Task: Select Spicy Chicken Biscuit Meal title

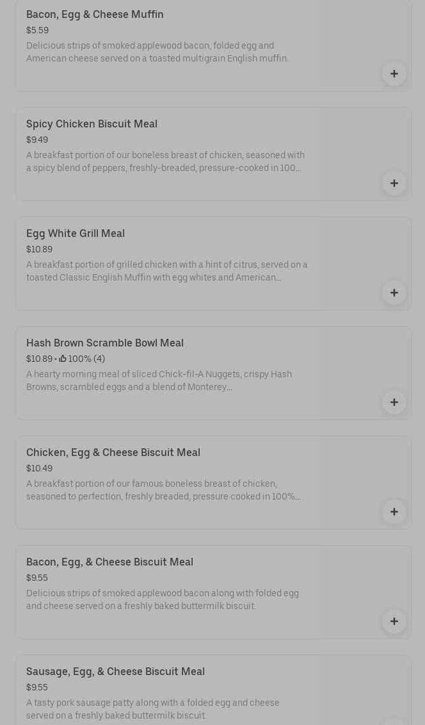Action: (92, 124)
